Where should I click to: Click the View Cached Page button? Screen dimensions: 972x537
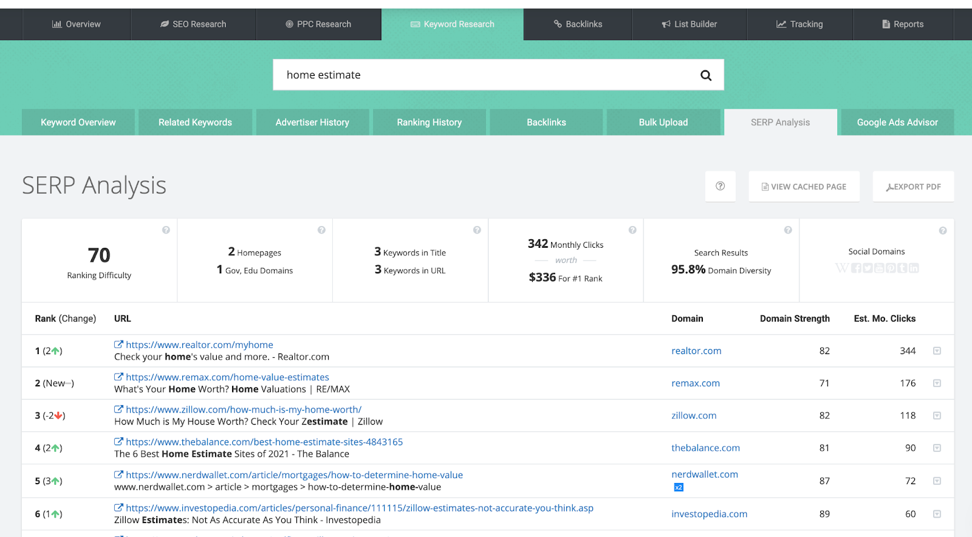pos(804,186)
